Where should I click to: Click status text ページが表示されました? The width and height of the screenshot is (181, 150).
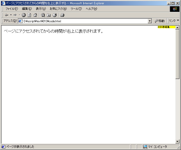(x=20, y=147)
